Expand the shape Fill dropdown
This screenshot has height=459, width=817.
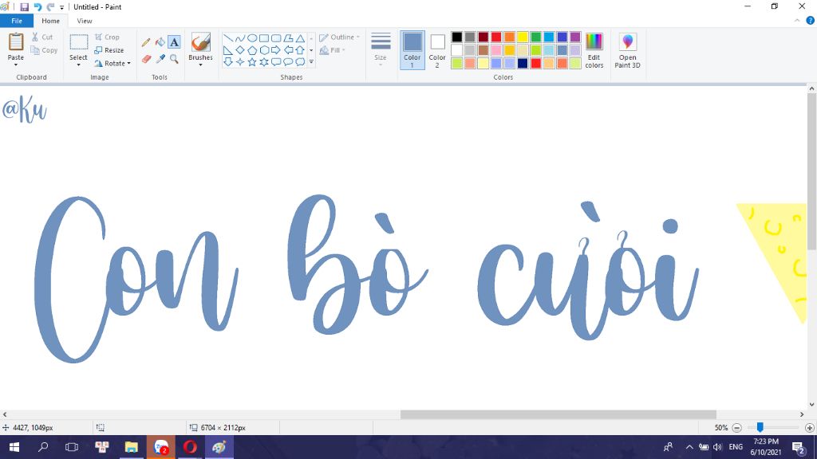click(x=343, y=50)
